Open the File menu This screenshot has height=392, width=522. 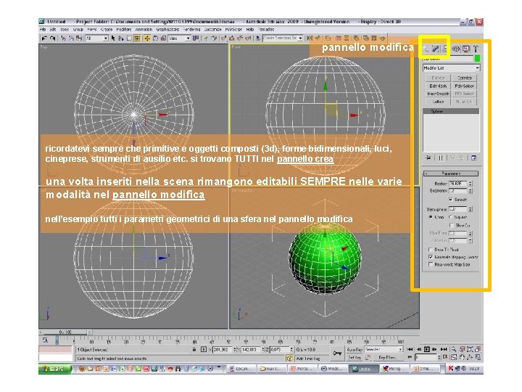pos(43,29)
